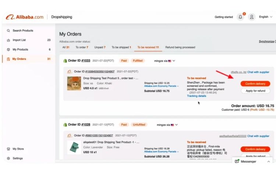Click the US flag next to mingze xia in Order #1033

(x=170, y=61)
